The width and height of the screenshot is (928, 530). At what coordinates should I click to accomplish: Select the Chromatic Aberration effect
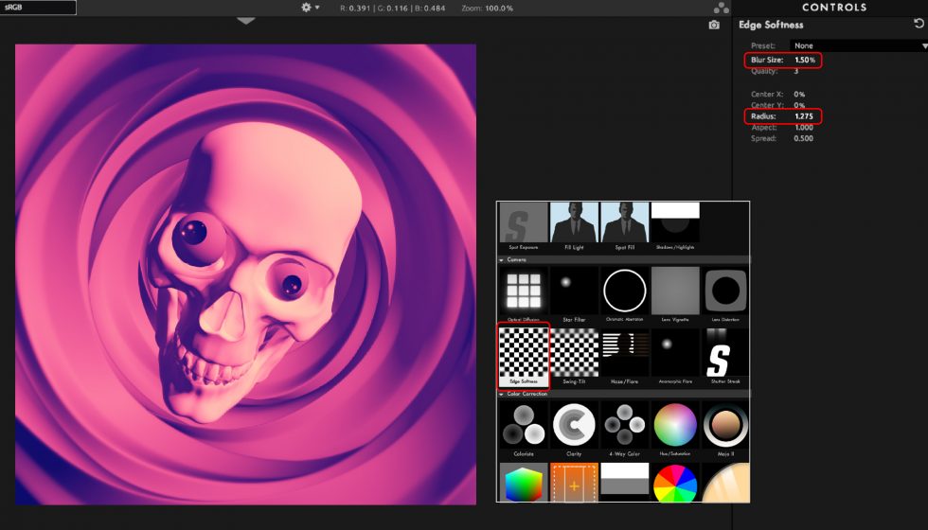[624, 291]
